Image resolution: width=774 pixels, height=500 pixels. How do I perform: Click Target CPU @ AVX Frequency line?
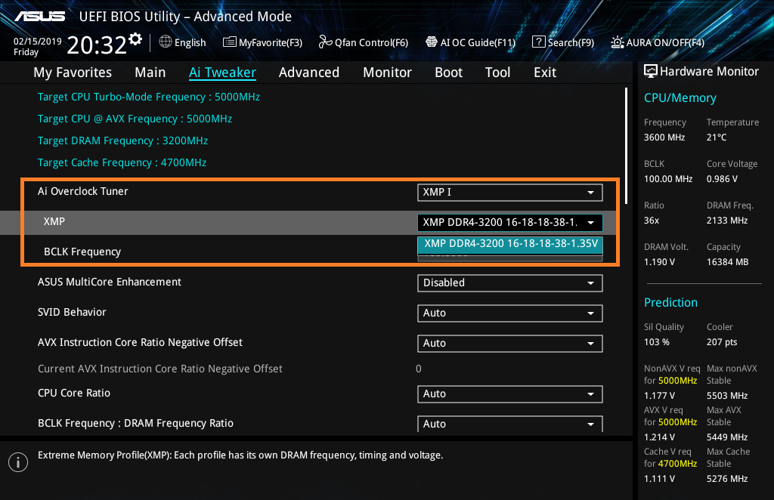click(x=135, y=119)
